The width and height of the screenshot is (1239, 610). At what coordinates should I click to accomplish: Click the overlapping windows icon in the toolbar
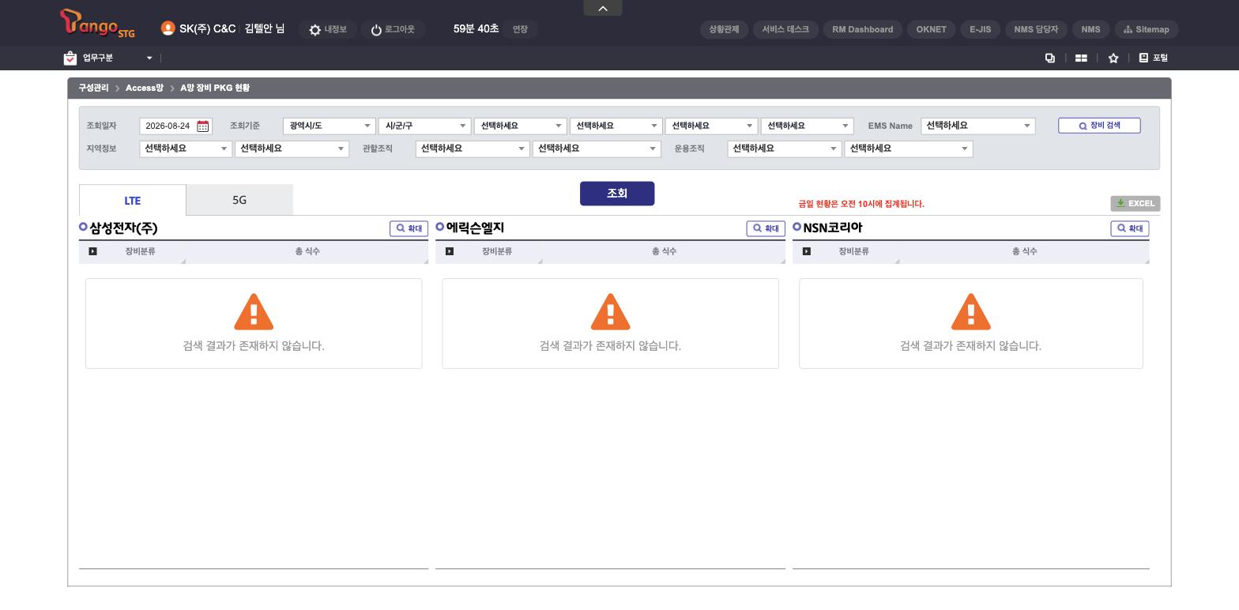click(1050, 58)
